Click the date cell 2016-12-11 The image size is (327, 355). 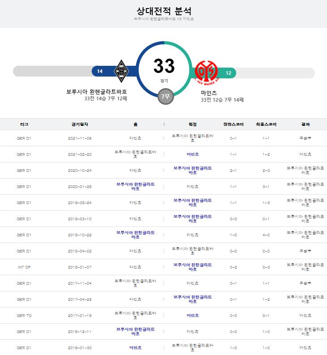[x=80, y=332]
